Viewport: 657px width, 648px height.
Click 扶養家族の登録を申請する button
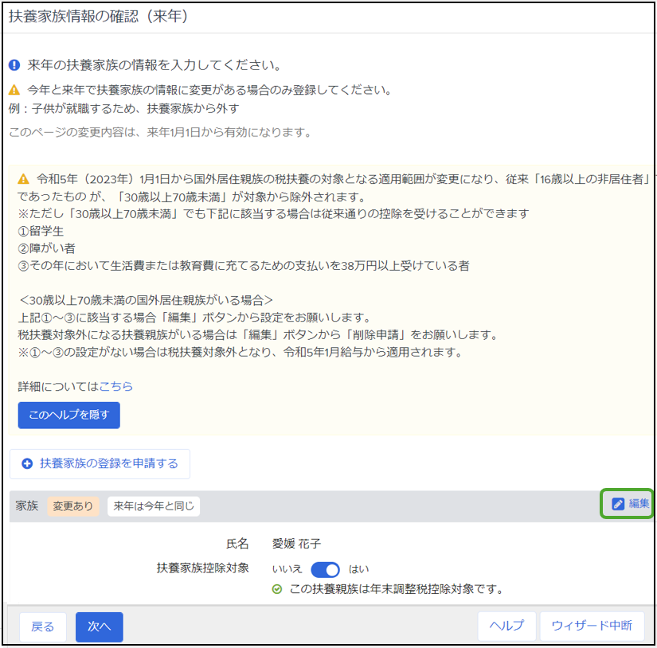click(100, 463)
